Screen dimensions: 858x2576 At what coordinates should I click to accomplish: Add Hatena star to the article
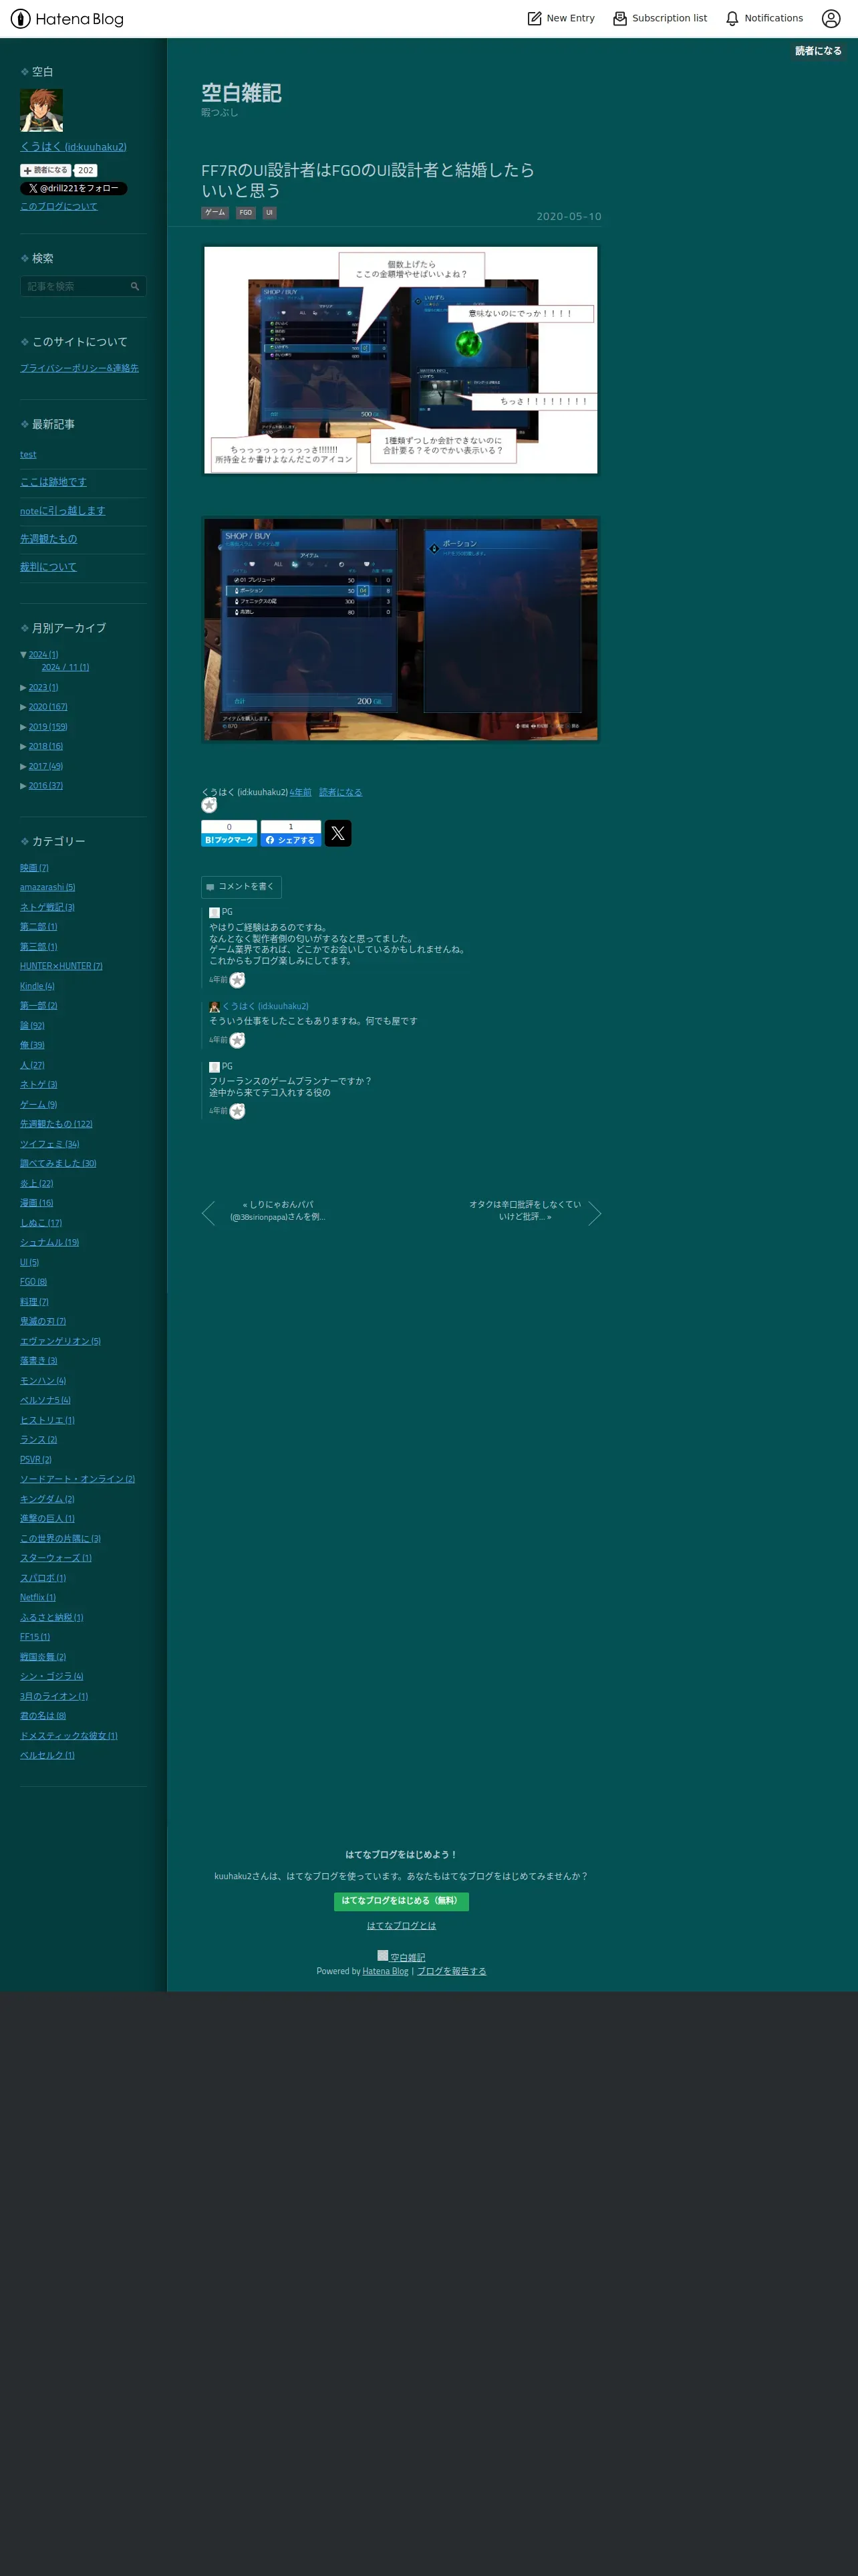208,806
